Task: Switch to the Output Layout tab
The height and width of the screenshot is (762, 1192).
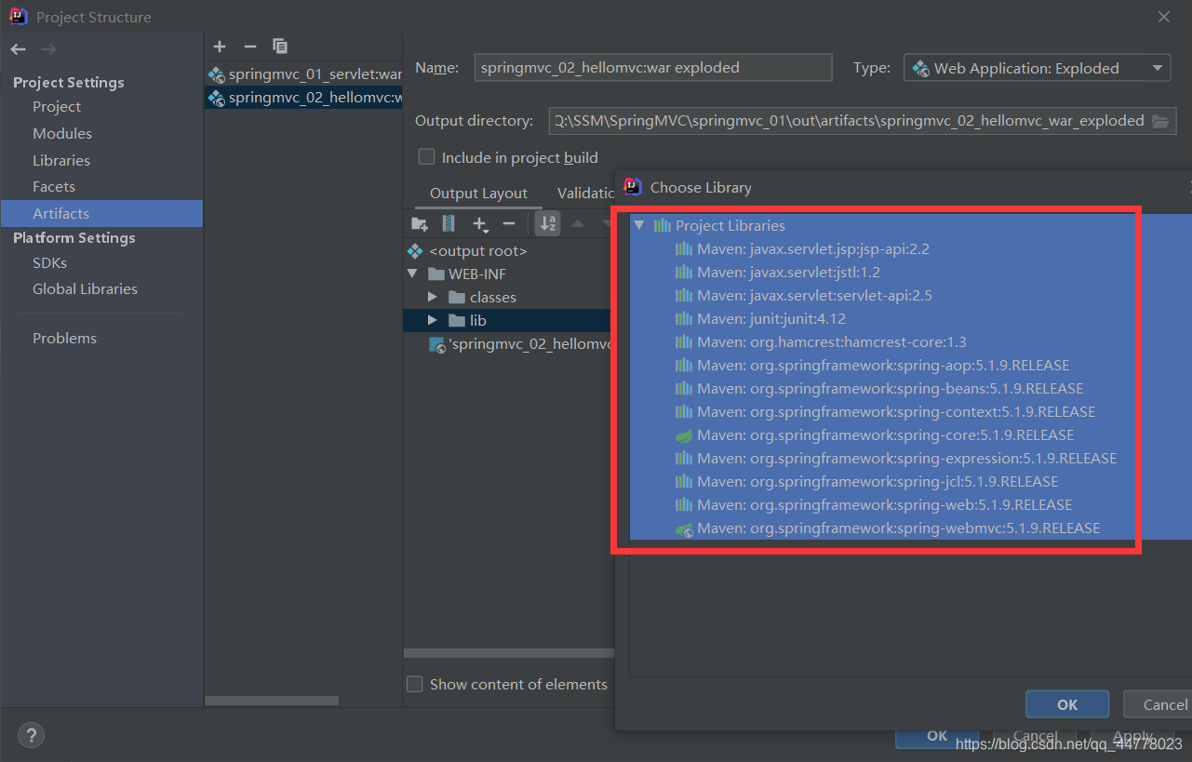Action: tap(478, 194)
